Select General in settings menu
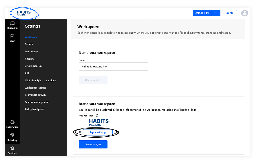255x164 pixels. 29,44
